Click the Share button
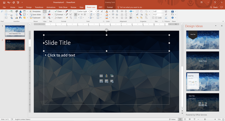 pyautogui.click(x=214, y=7)
